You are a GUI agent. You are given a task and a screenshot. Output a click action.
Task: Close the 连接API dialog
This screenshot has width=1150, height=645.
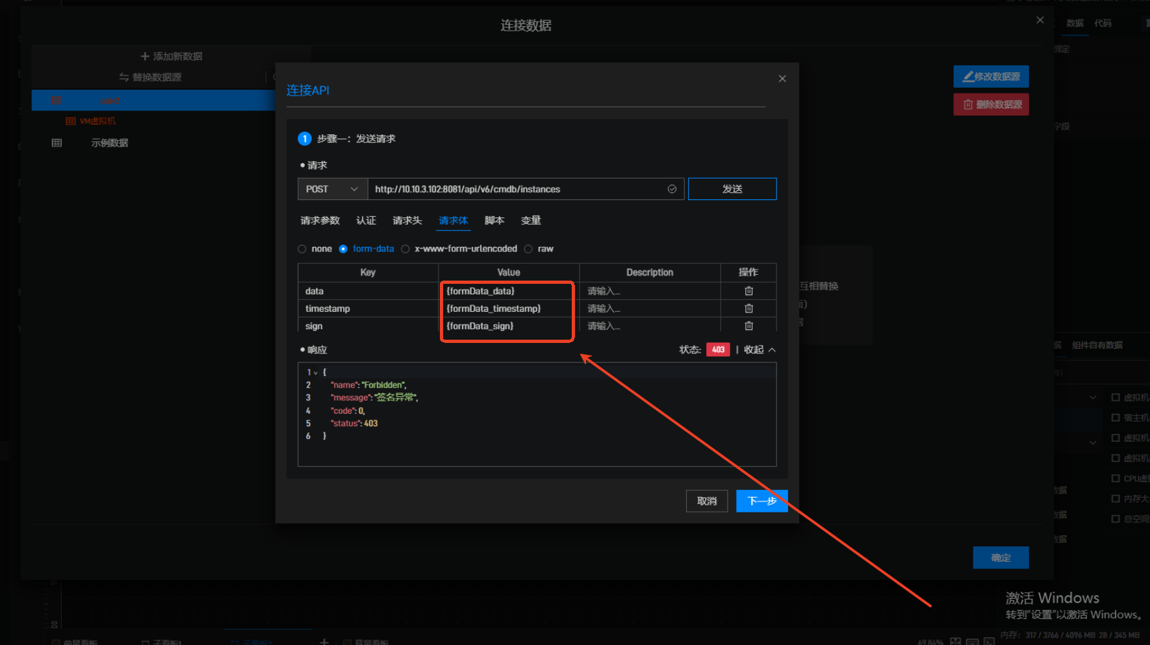tap(782, 79)
